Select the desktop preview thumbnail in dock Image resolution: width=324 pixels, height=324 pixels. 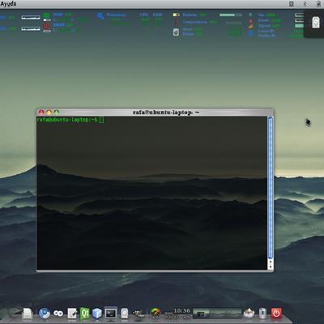pos(216,313)
